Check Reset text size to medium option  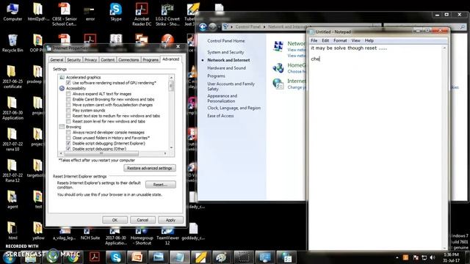coord(68,116)
